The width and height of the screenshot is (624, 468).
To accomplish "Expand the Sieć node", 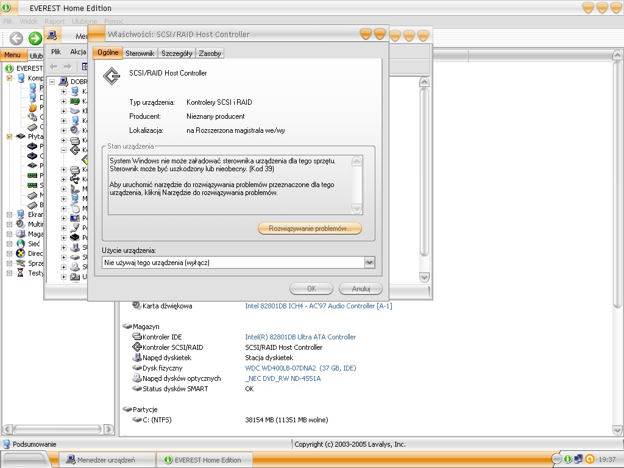I will [9, 244].
